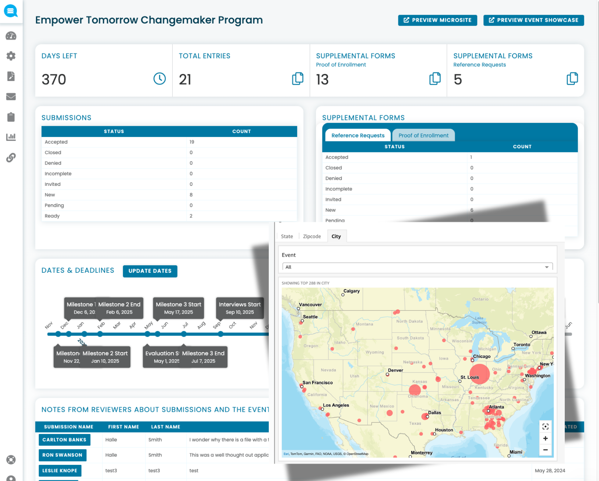Select the State tab on the map panel
The image size is (599, 481).
pyautogui.click(x=287, y=236)
